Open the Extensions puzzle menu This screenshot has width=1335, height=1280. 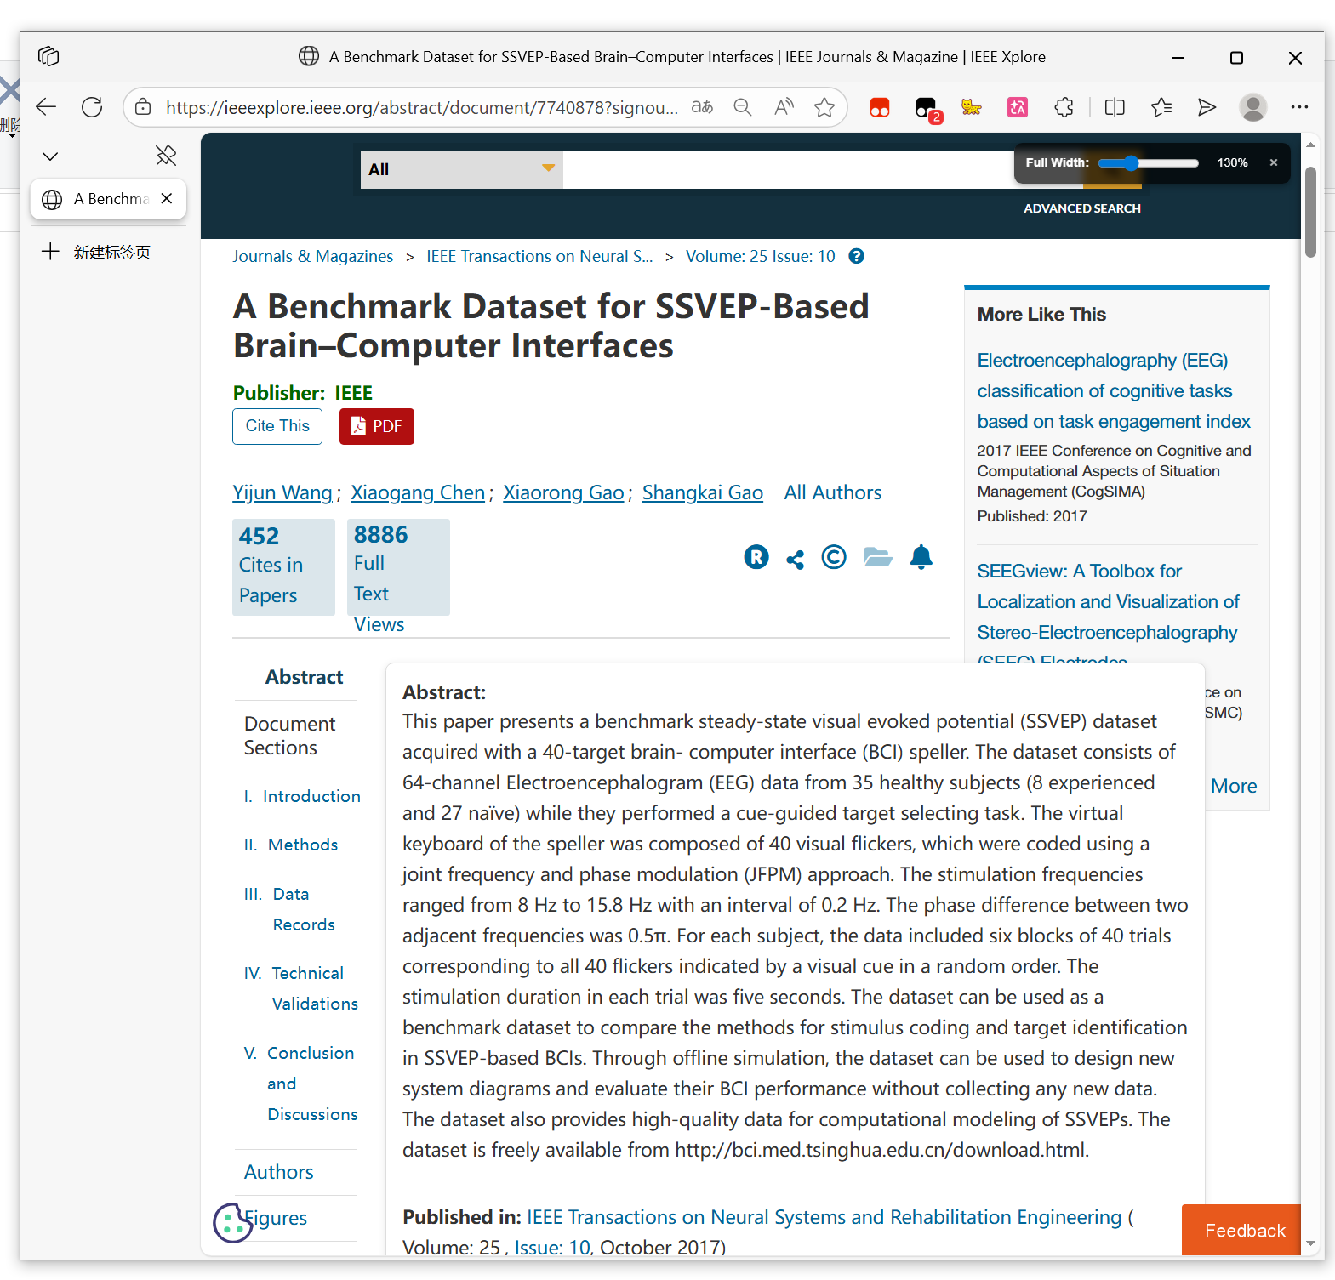(x=1064, y=107)
